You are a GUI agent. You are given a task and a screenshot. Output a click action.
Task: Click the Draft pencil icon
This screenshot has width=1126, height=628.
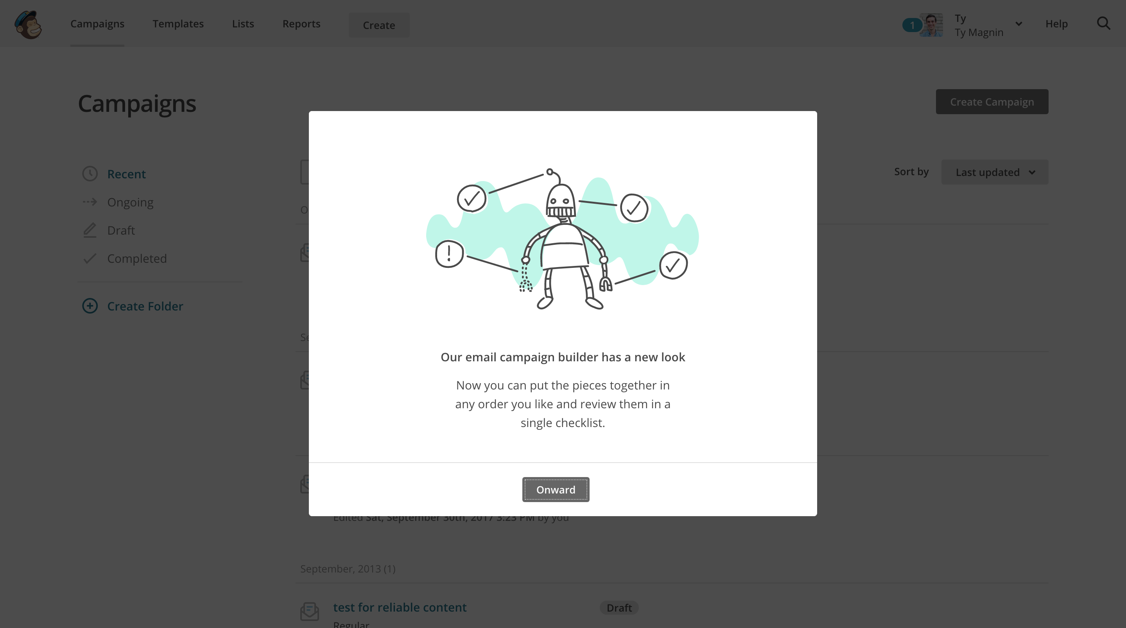pyautogui.click(x=90, y=230)
